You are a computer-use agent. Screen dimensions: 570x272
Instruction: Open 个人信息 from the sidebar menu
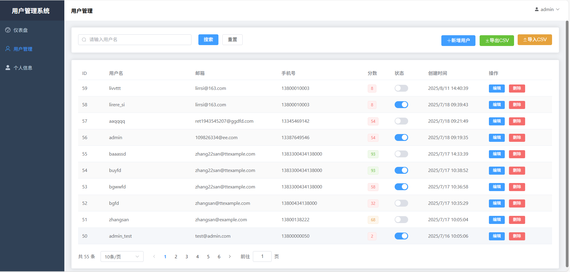[23, 67]
